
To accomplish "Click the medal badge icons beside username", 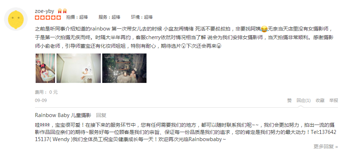I will [62, 11].
